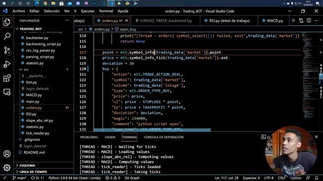Select Python 3.8.8 interpreter in status bar
Image resolution: width=323 pixels, height=181 pixels.
pyautogui.click(x=75, y=178)
